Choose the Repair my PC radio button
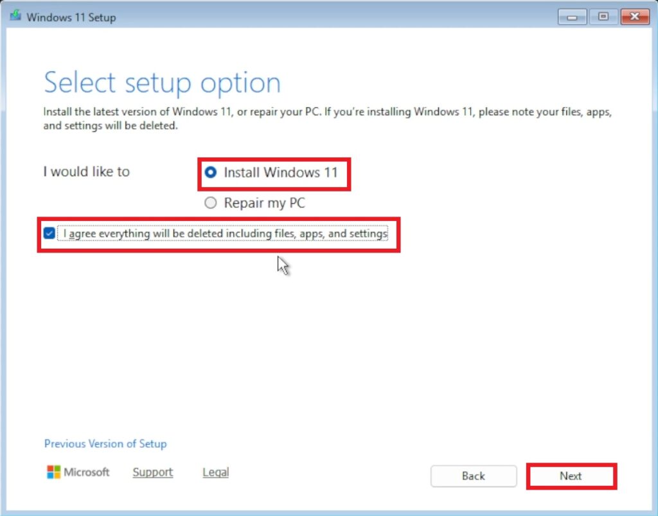The image size is (658, 516). click(x=210, y=203)
